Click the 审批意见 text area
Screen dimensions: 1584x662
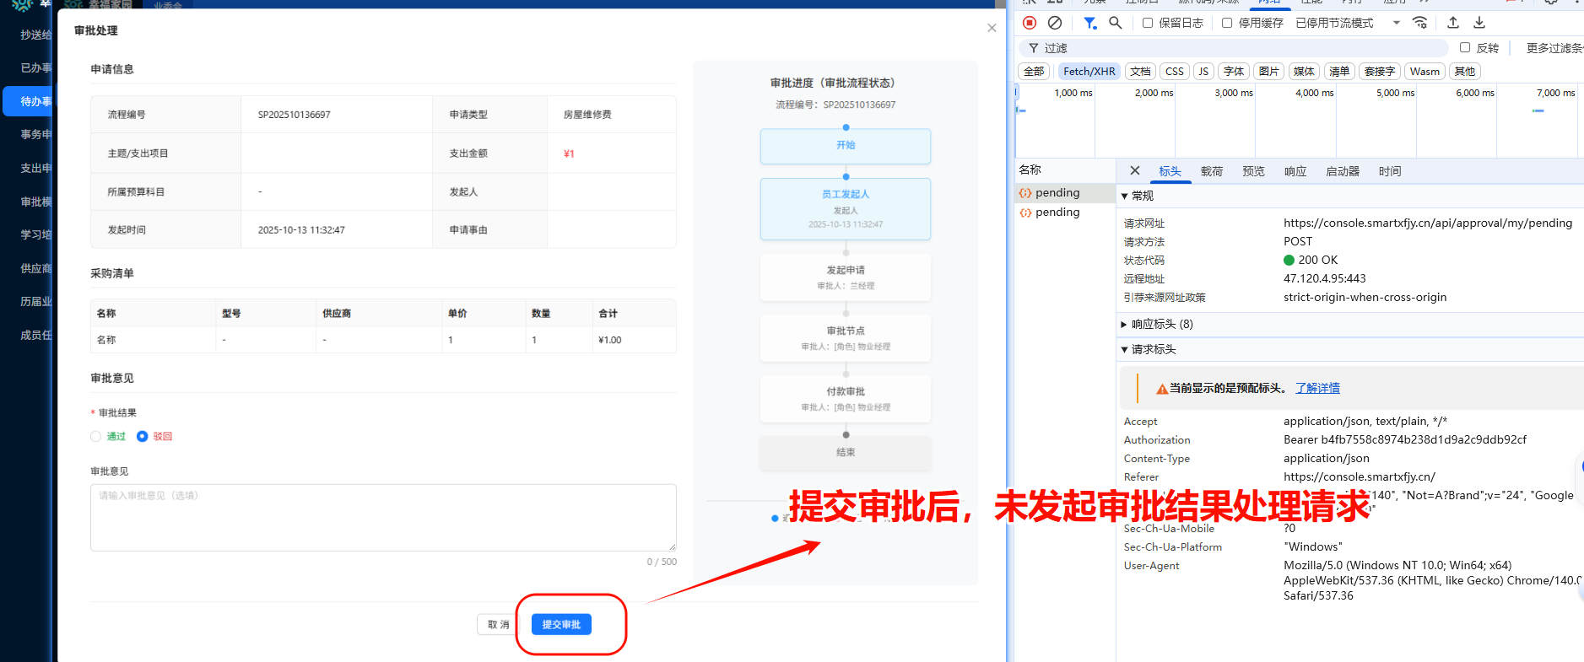click(383, 517)
